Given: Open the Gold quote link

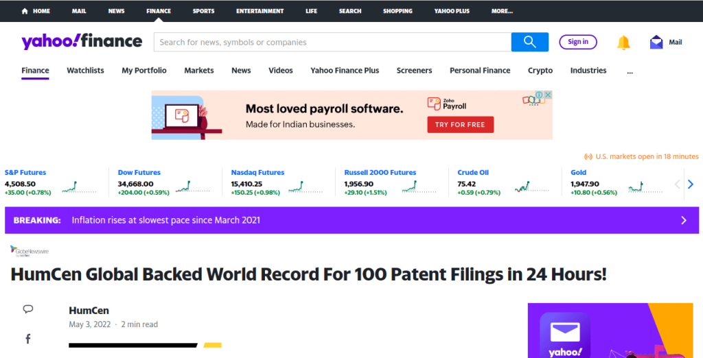Looking at the screenshot, I should tap(578, 173).
